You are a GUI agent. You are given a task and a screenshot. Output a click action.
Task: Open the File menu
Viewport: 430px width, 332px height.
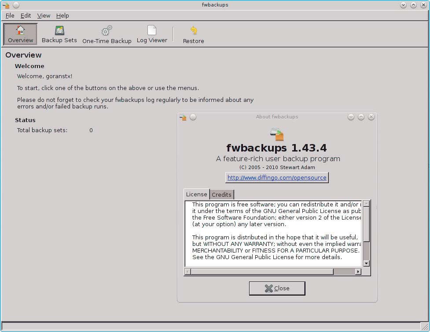click(x=10, y=16)
